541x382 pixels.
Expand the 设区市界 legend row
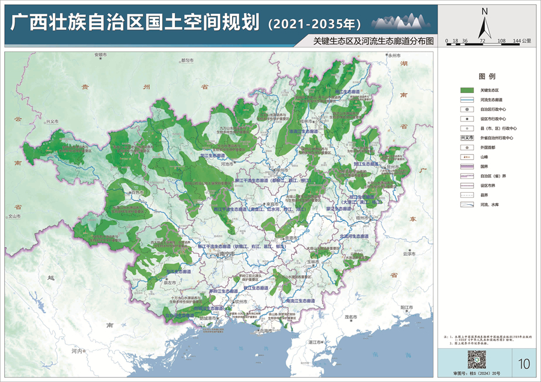tap(466, 185)
